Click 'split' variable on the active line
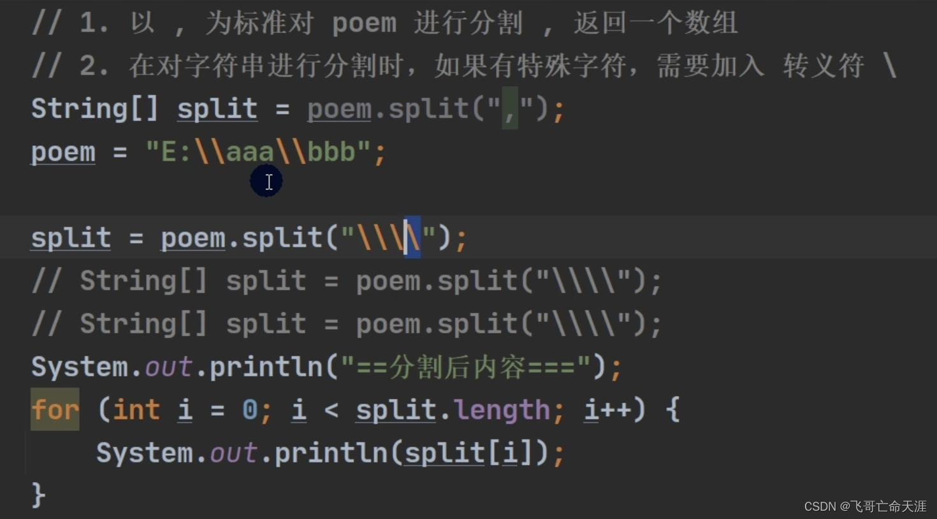The width and height of the screenshot is (937, 519). click(71, 238)
